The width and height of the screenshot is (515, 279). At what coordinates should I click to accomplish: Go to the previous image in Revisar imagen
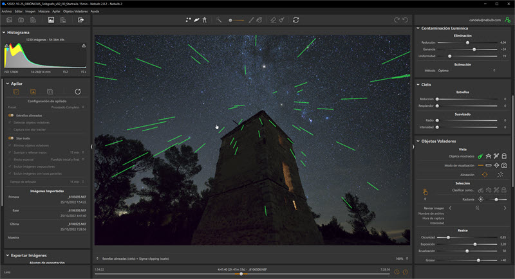click(450, 208)
